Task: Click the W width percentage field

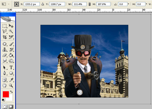Action: tap(80, 4)
